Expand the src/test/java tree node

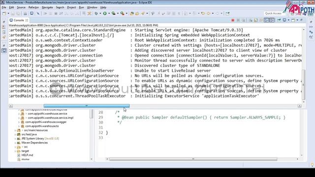click(x=15, y=134)
